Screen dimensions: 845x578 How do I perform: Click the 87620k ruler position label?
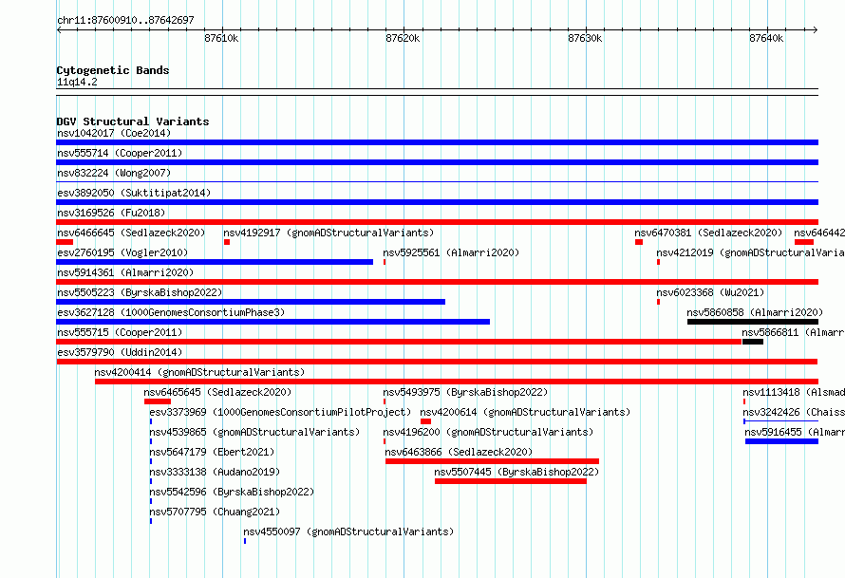tap(403, 38)
